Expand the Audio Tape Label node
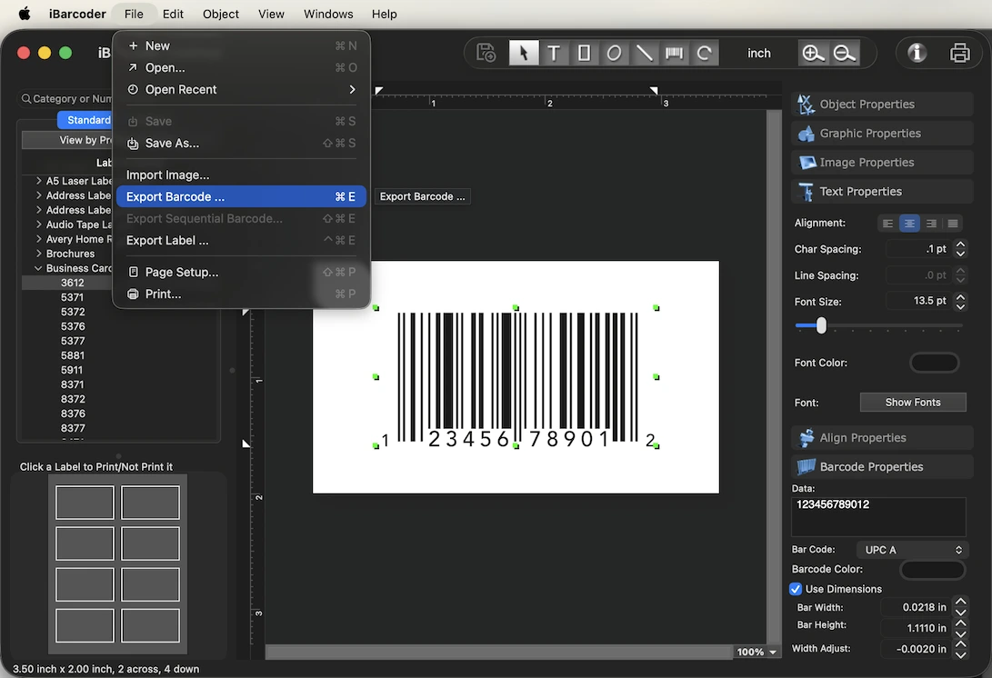Screen dimensions: 992x678 pos(38,224)
